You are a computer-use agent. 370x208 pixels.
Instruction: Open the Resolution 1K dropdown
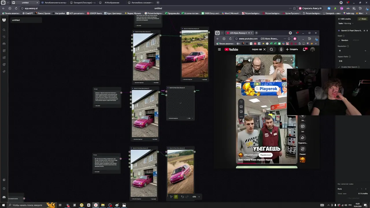(352, 51)
